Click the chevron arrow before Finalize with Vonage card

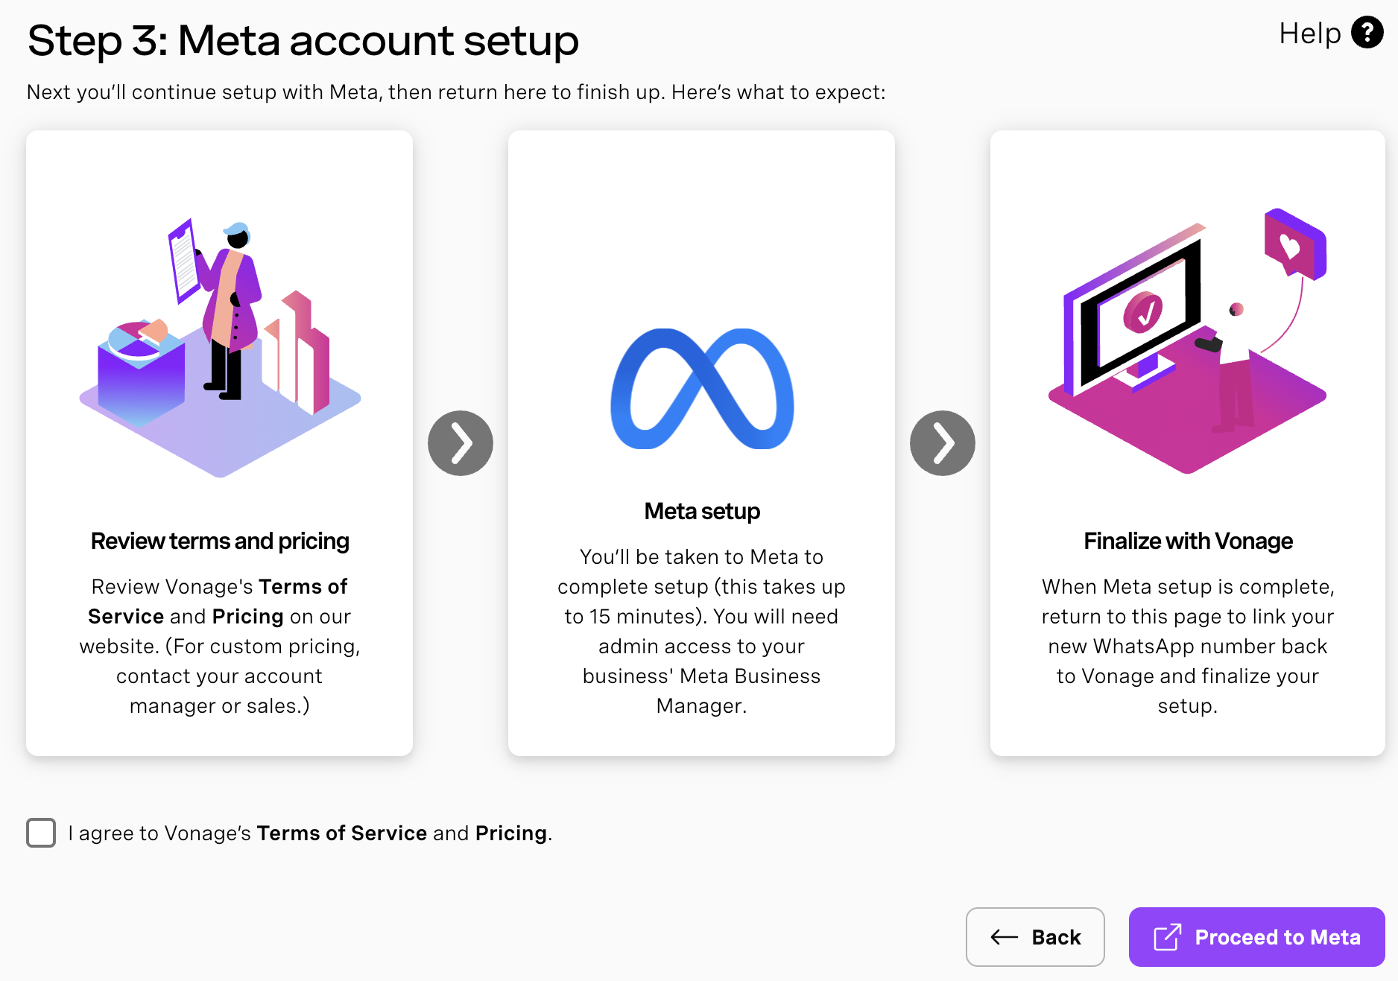942,443
